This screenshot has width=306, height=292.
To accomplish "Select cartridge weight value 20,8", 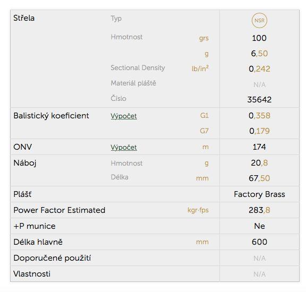I will [259, 163].
